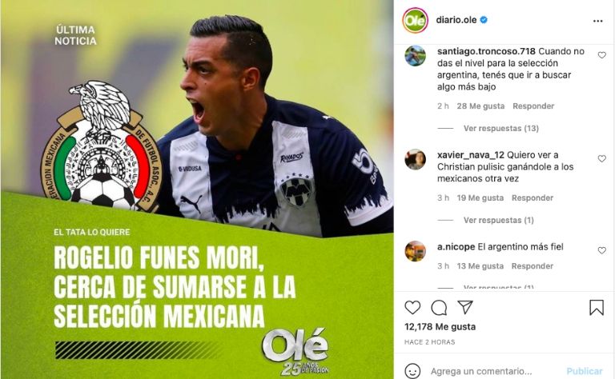Image resolution: width=615 pixels, height=379 pixels.
Task: Open emoji picker in comment box
Action: tap(412, 371)
